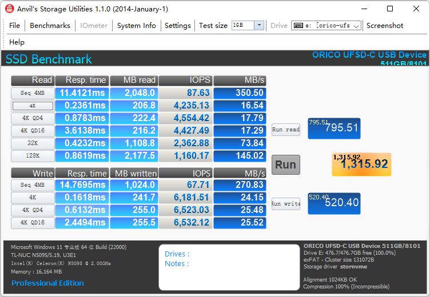Expand the Test size dropdown arrow
The width and height of the screenshot is (430, 297).
259,26
